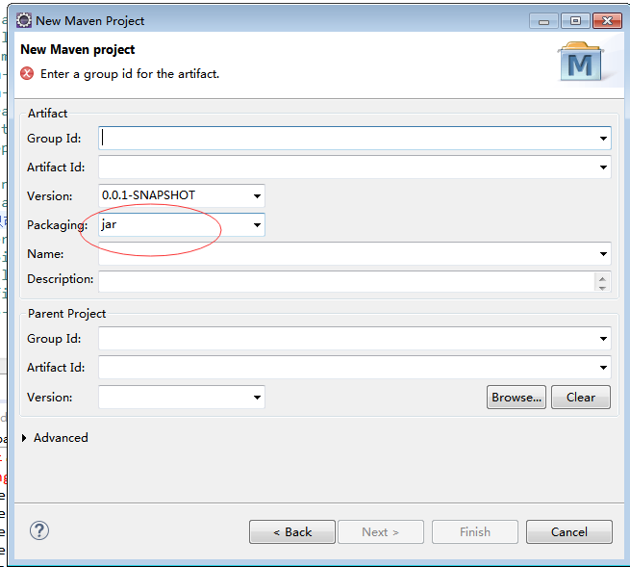The width and height of the screenshot is (630, 567).
Task: Click the Maven M wizard banner icon
Action: [x=581, y=62]
